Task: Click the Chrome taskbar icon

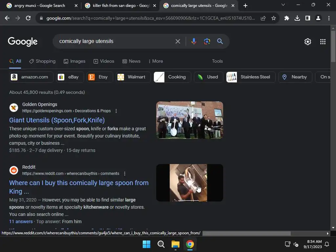Action: (x=190, y=244)
